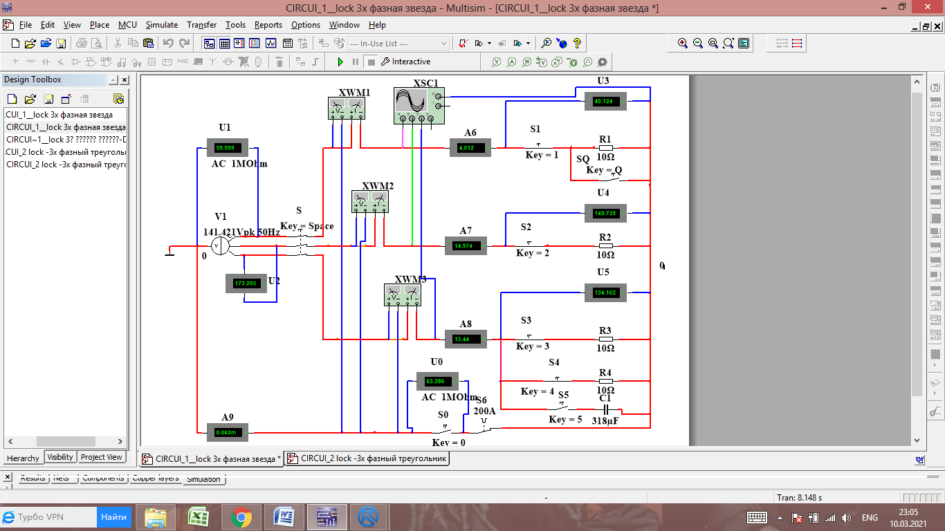Screen dimensions: 945x531
Task: Click the yellow Help question mark icon
Action: [577, 44]
